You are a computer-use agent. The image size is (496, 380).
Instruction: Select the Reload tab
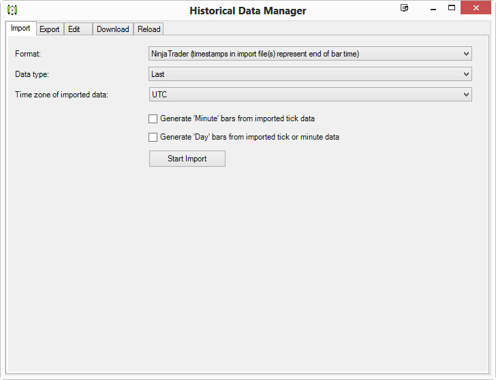click(x=149, y=29)
